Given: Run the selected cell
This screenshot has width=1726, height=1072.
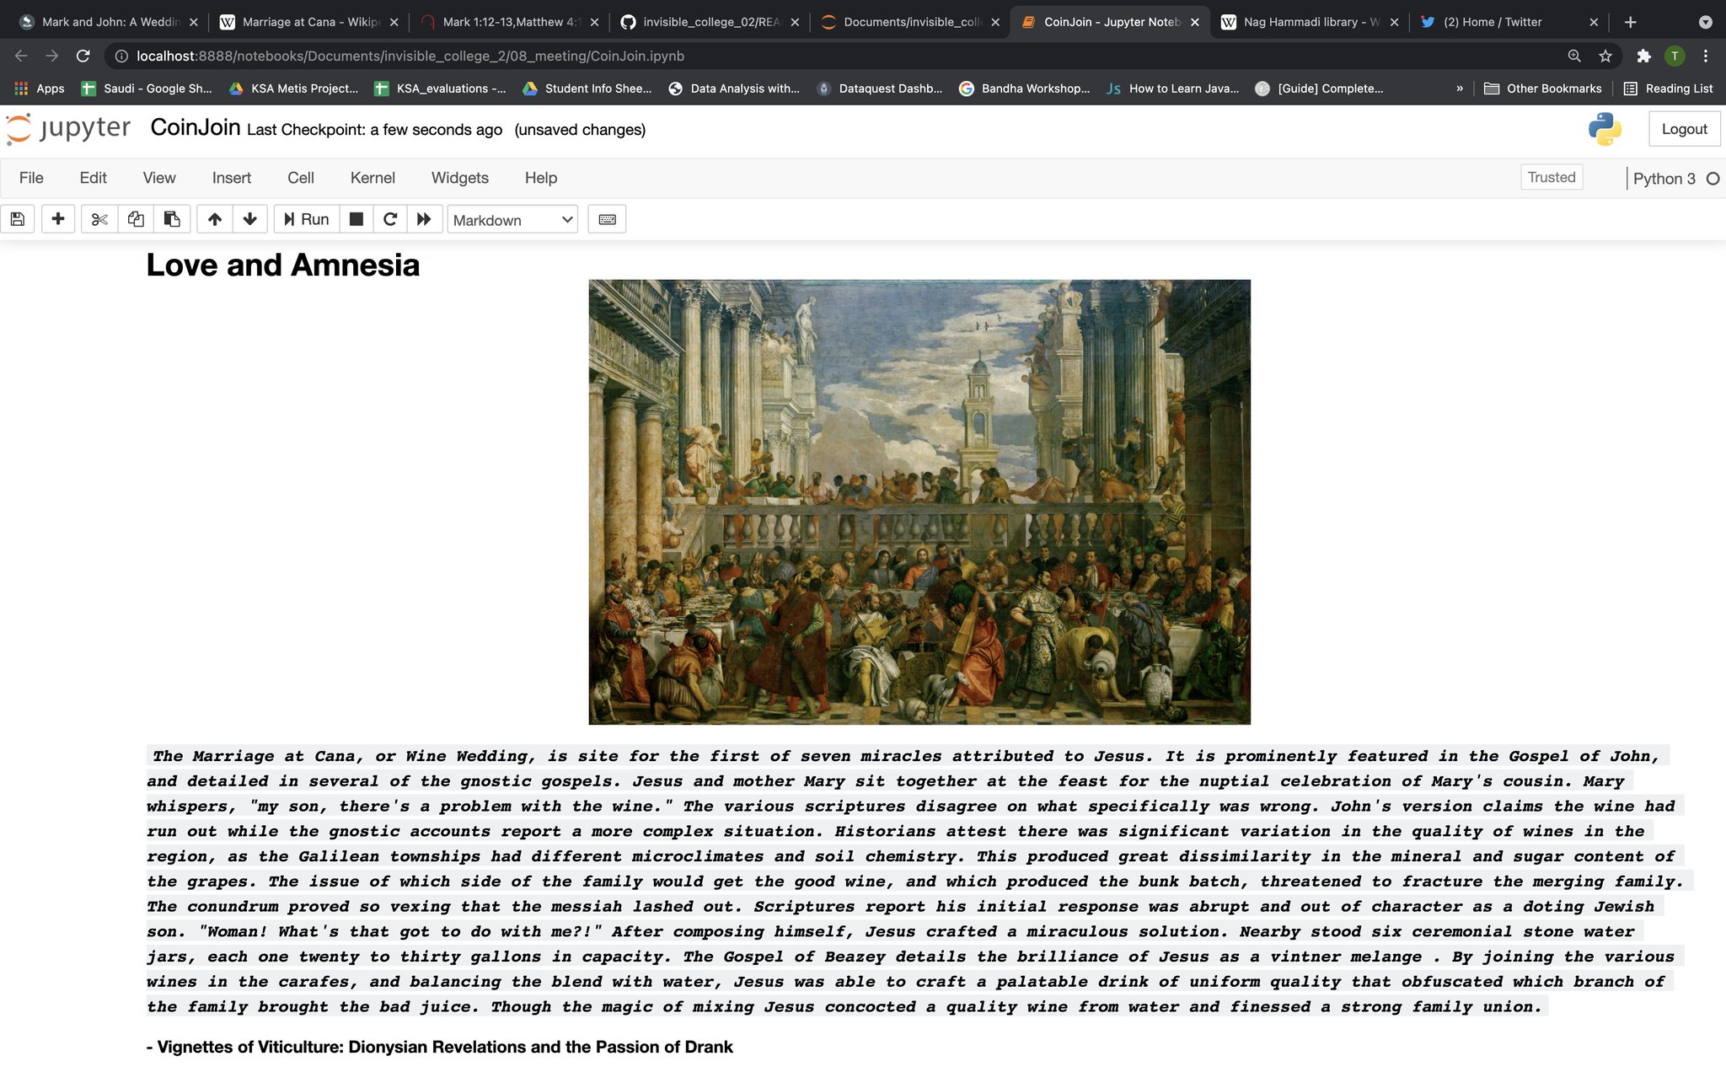Looking at the screenshot, I should point(305,219).
